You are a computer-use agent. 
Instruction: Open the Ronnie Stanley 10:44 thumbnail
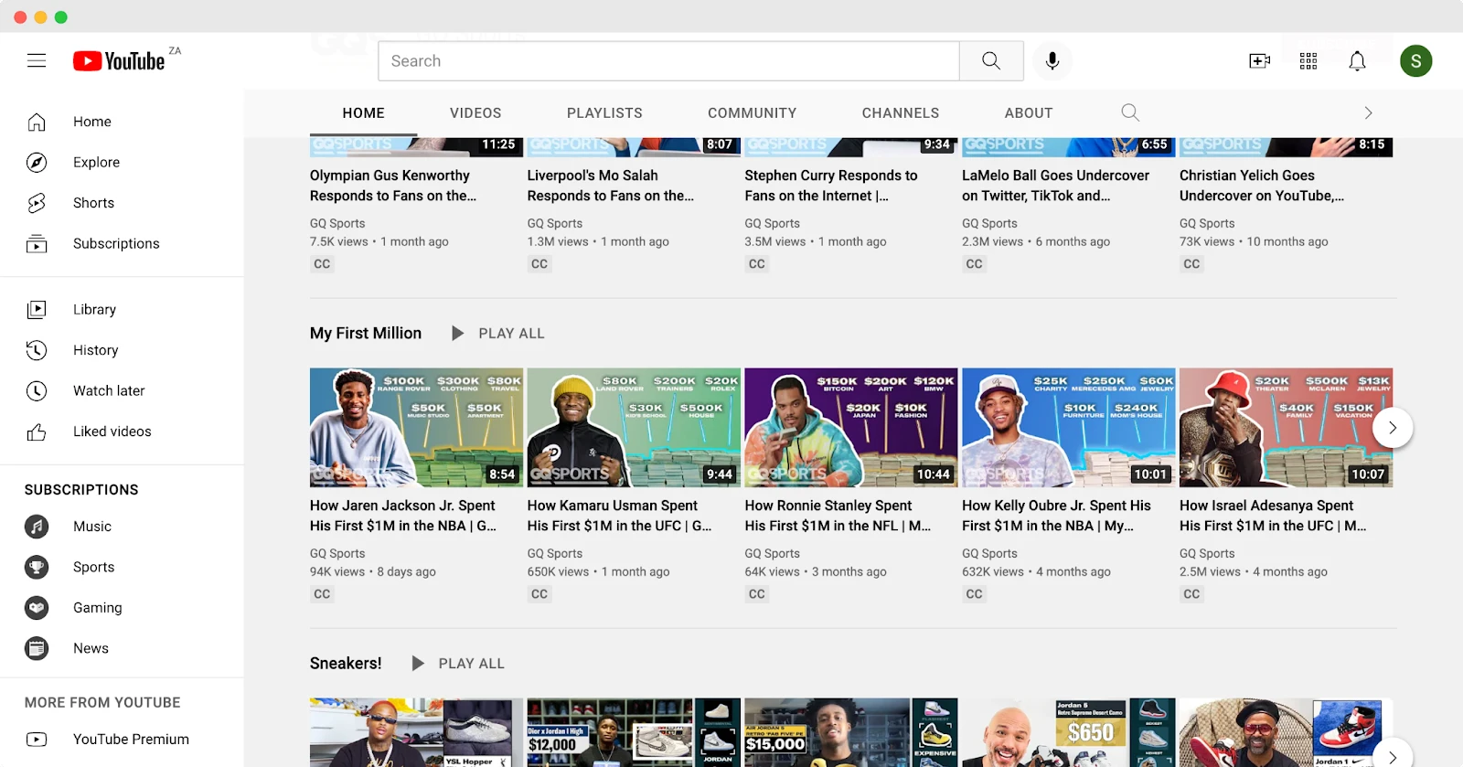[x=851, y=428]
